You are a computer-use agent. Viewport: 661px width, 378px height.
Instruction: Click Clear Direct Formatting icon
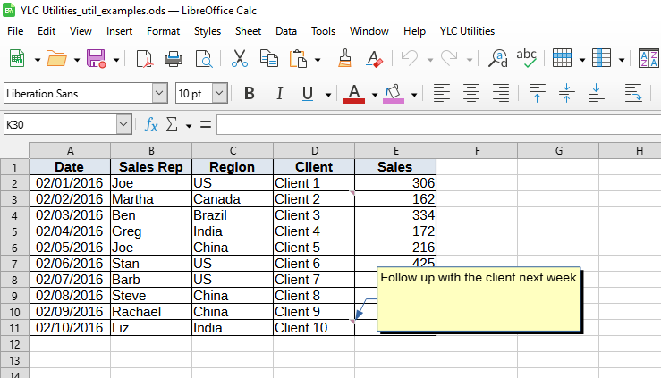pyautogui.click(x=375, y=59)
